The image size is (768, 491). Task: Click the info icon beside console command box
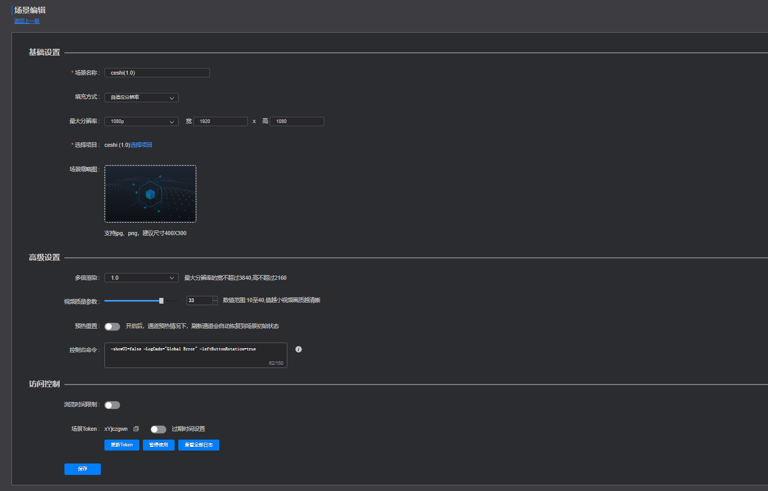298,349
